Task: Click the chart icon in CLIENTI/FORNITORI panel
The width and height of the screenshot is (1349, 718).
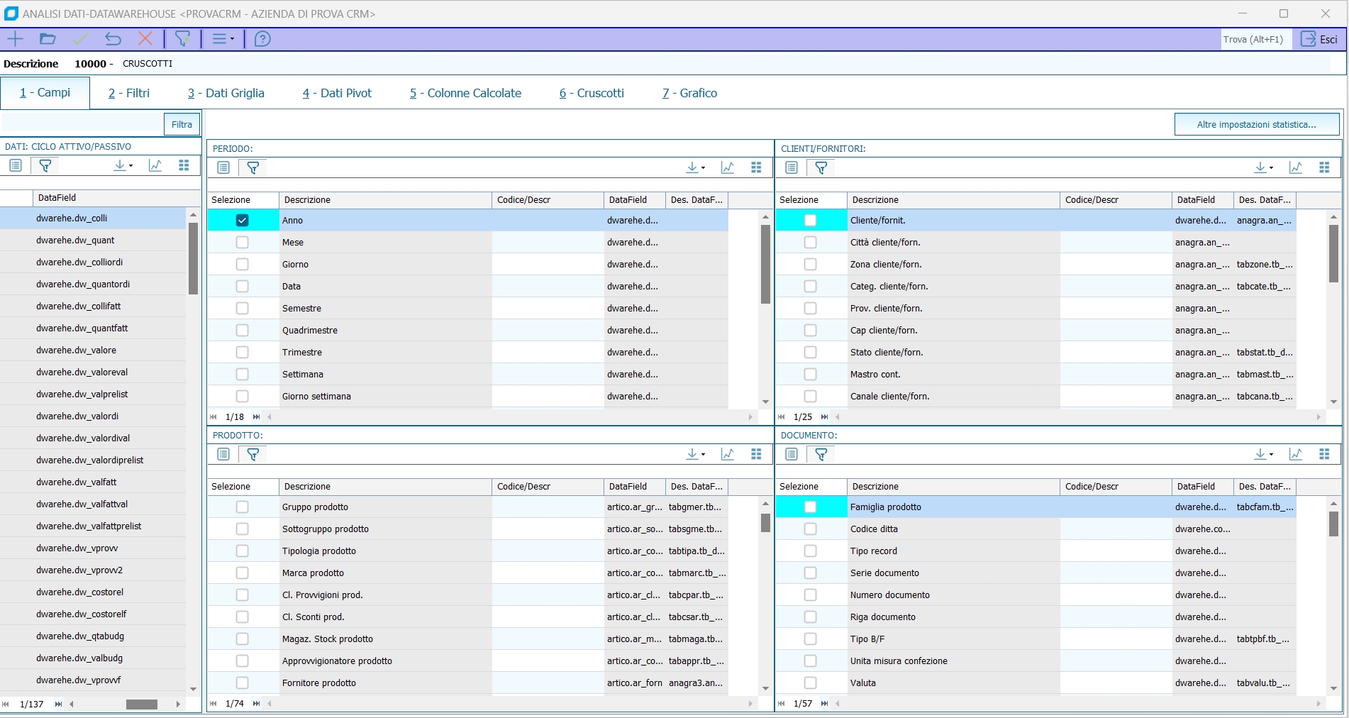Action: coord(1295,167)
